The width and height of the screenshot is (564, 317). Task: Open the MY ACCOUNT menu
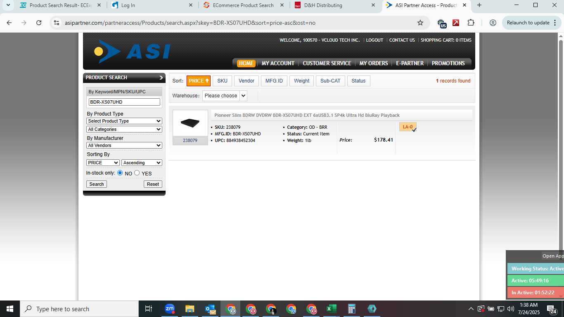278,63
